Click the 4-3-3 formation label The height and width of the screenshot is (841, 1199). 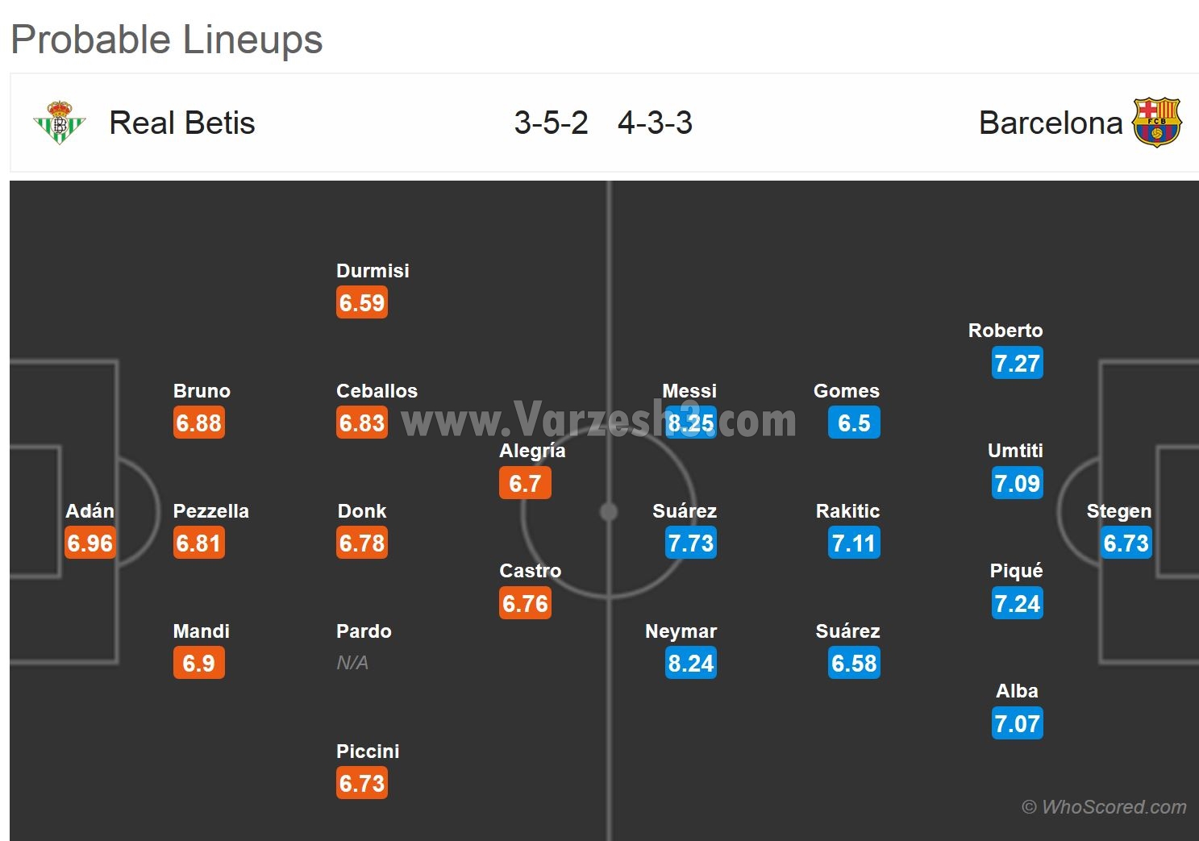pyautogui.click(x=655, y=123)
